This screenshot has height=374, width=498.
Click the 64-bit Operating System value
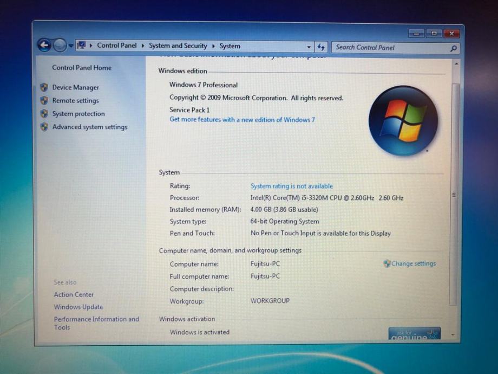click(x=285, y=221)
